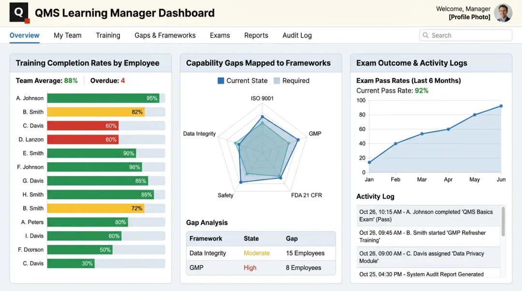Screen dimensions: 522x291
Task: Click the Gap column header
Action: [291, 238]
